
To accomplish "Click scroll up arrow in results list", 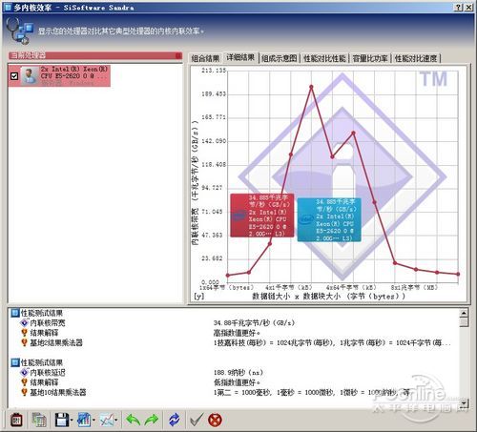I will (x=464, y=313).
